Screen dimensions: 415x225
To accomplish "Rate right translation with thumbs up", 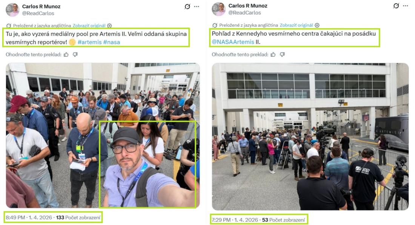I will click(273, 55).
